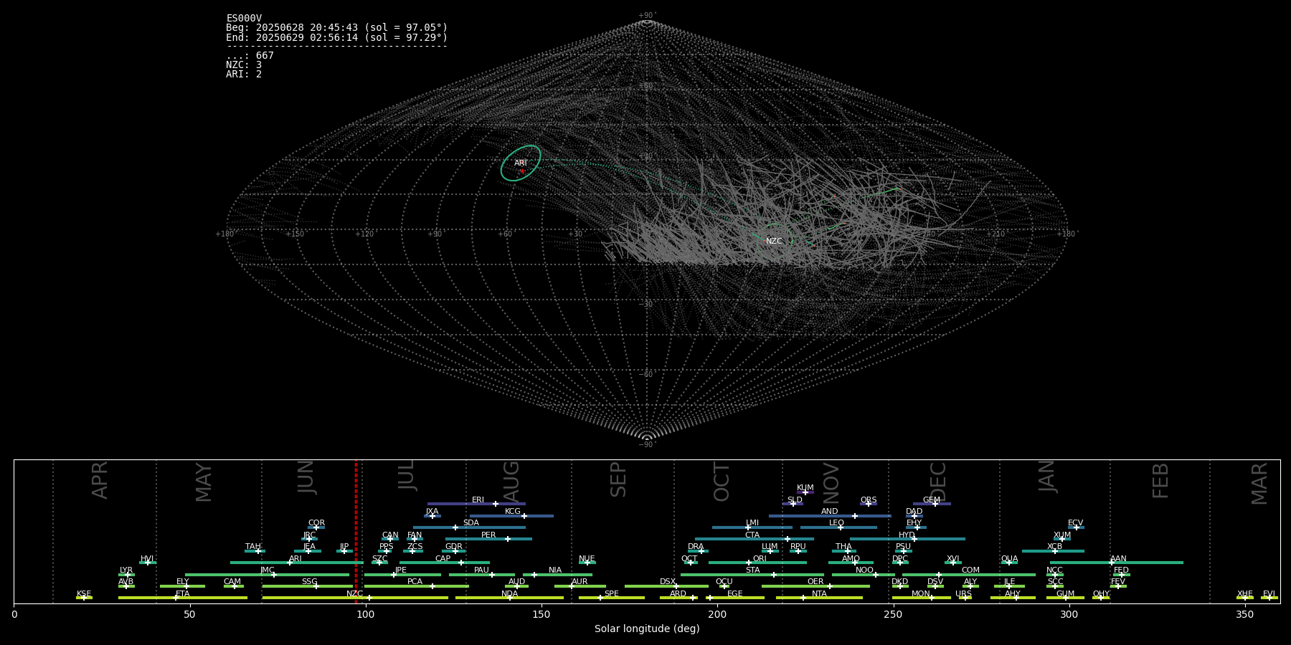Click the STA shower label in timeline
1291x645 pixels.
[x=752, y=570]
